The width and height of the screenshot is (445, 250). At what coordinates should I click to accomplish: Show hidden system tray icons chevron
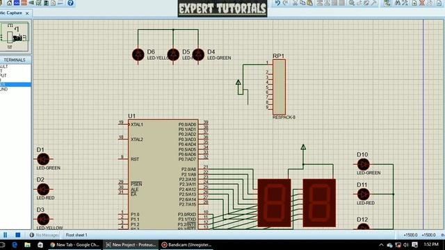[x=381, y=244]
